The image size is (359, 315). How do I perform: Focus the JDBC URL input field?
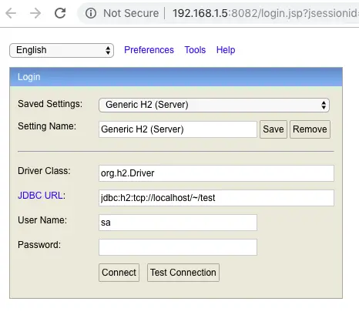[216, 198]
